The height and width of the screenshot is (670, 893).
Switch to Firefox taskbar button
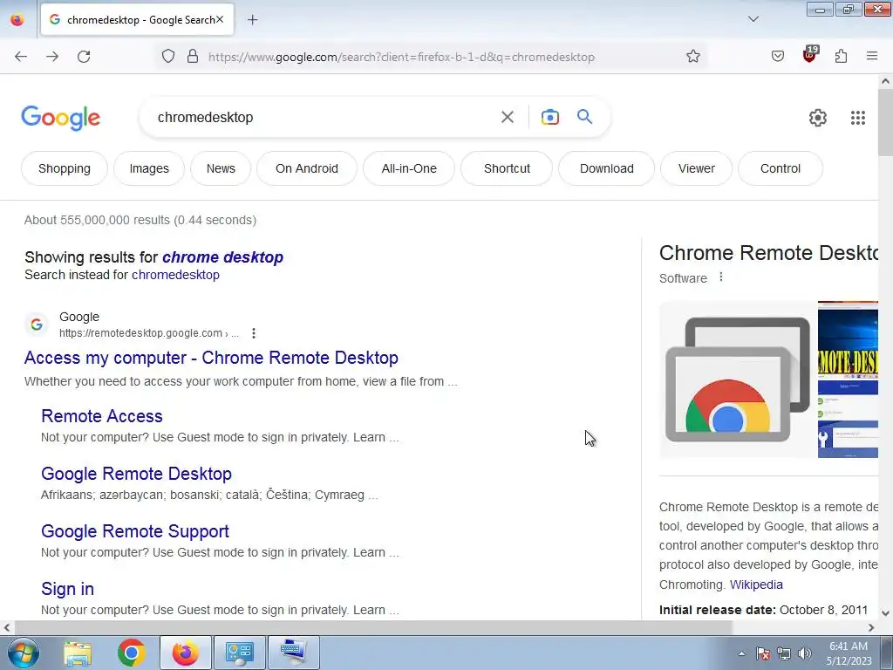[x=186, y=653]
